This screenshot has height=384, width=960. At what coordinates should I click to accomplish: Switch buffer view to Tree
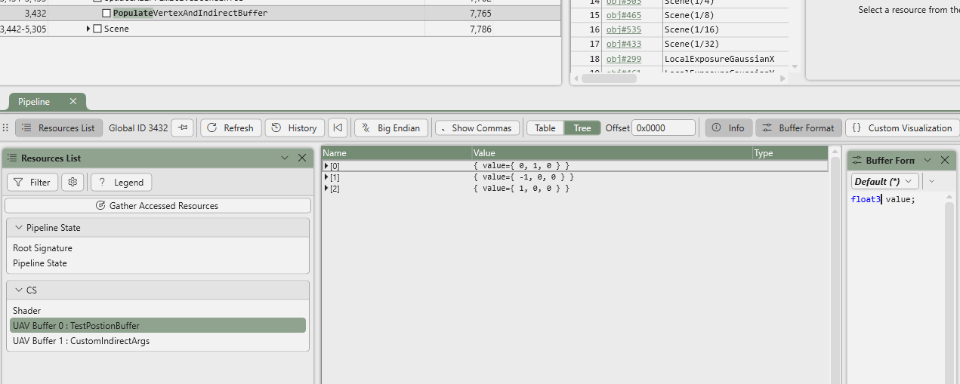pos(582,128)
